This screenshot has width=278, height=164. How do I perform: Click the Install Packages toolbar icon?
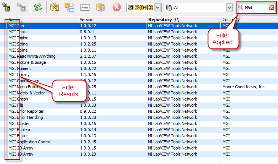(8, 7)
